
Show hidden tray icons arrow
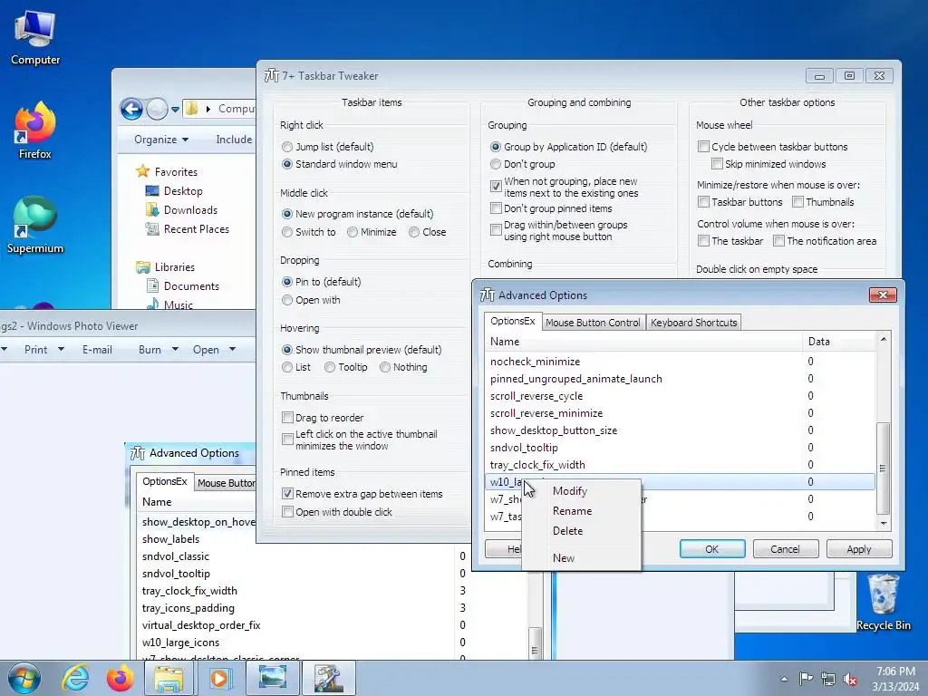click(x=784, y=679)
